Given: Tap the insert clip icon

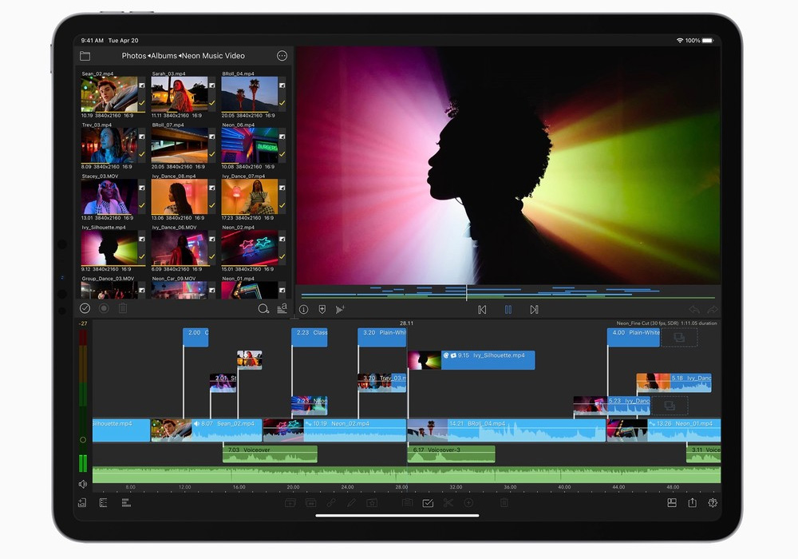Looking at the screenshot, I should pos(290,503).
